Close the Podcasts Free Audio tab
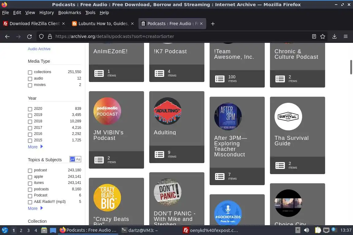This screenshot has height=235, width=353. (201, 24)
